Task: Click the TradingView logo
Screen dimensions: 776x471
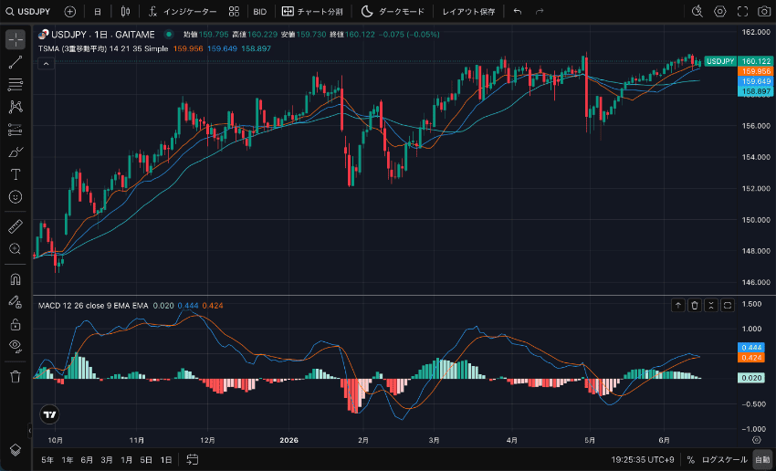Action: (49, 414)
